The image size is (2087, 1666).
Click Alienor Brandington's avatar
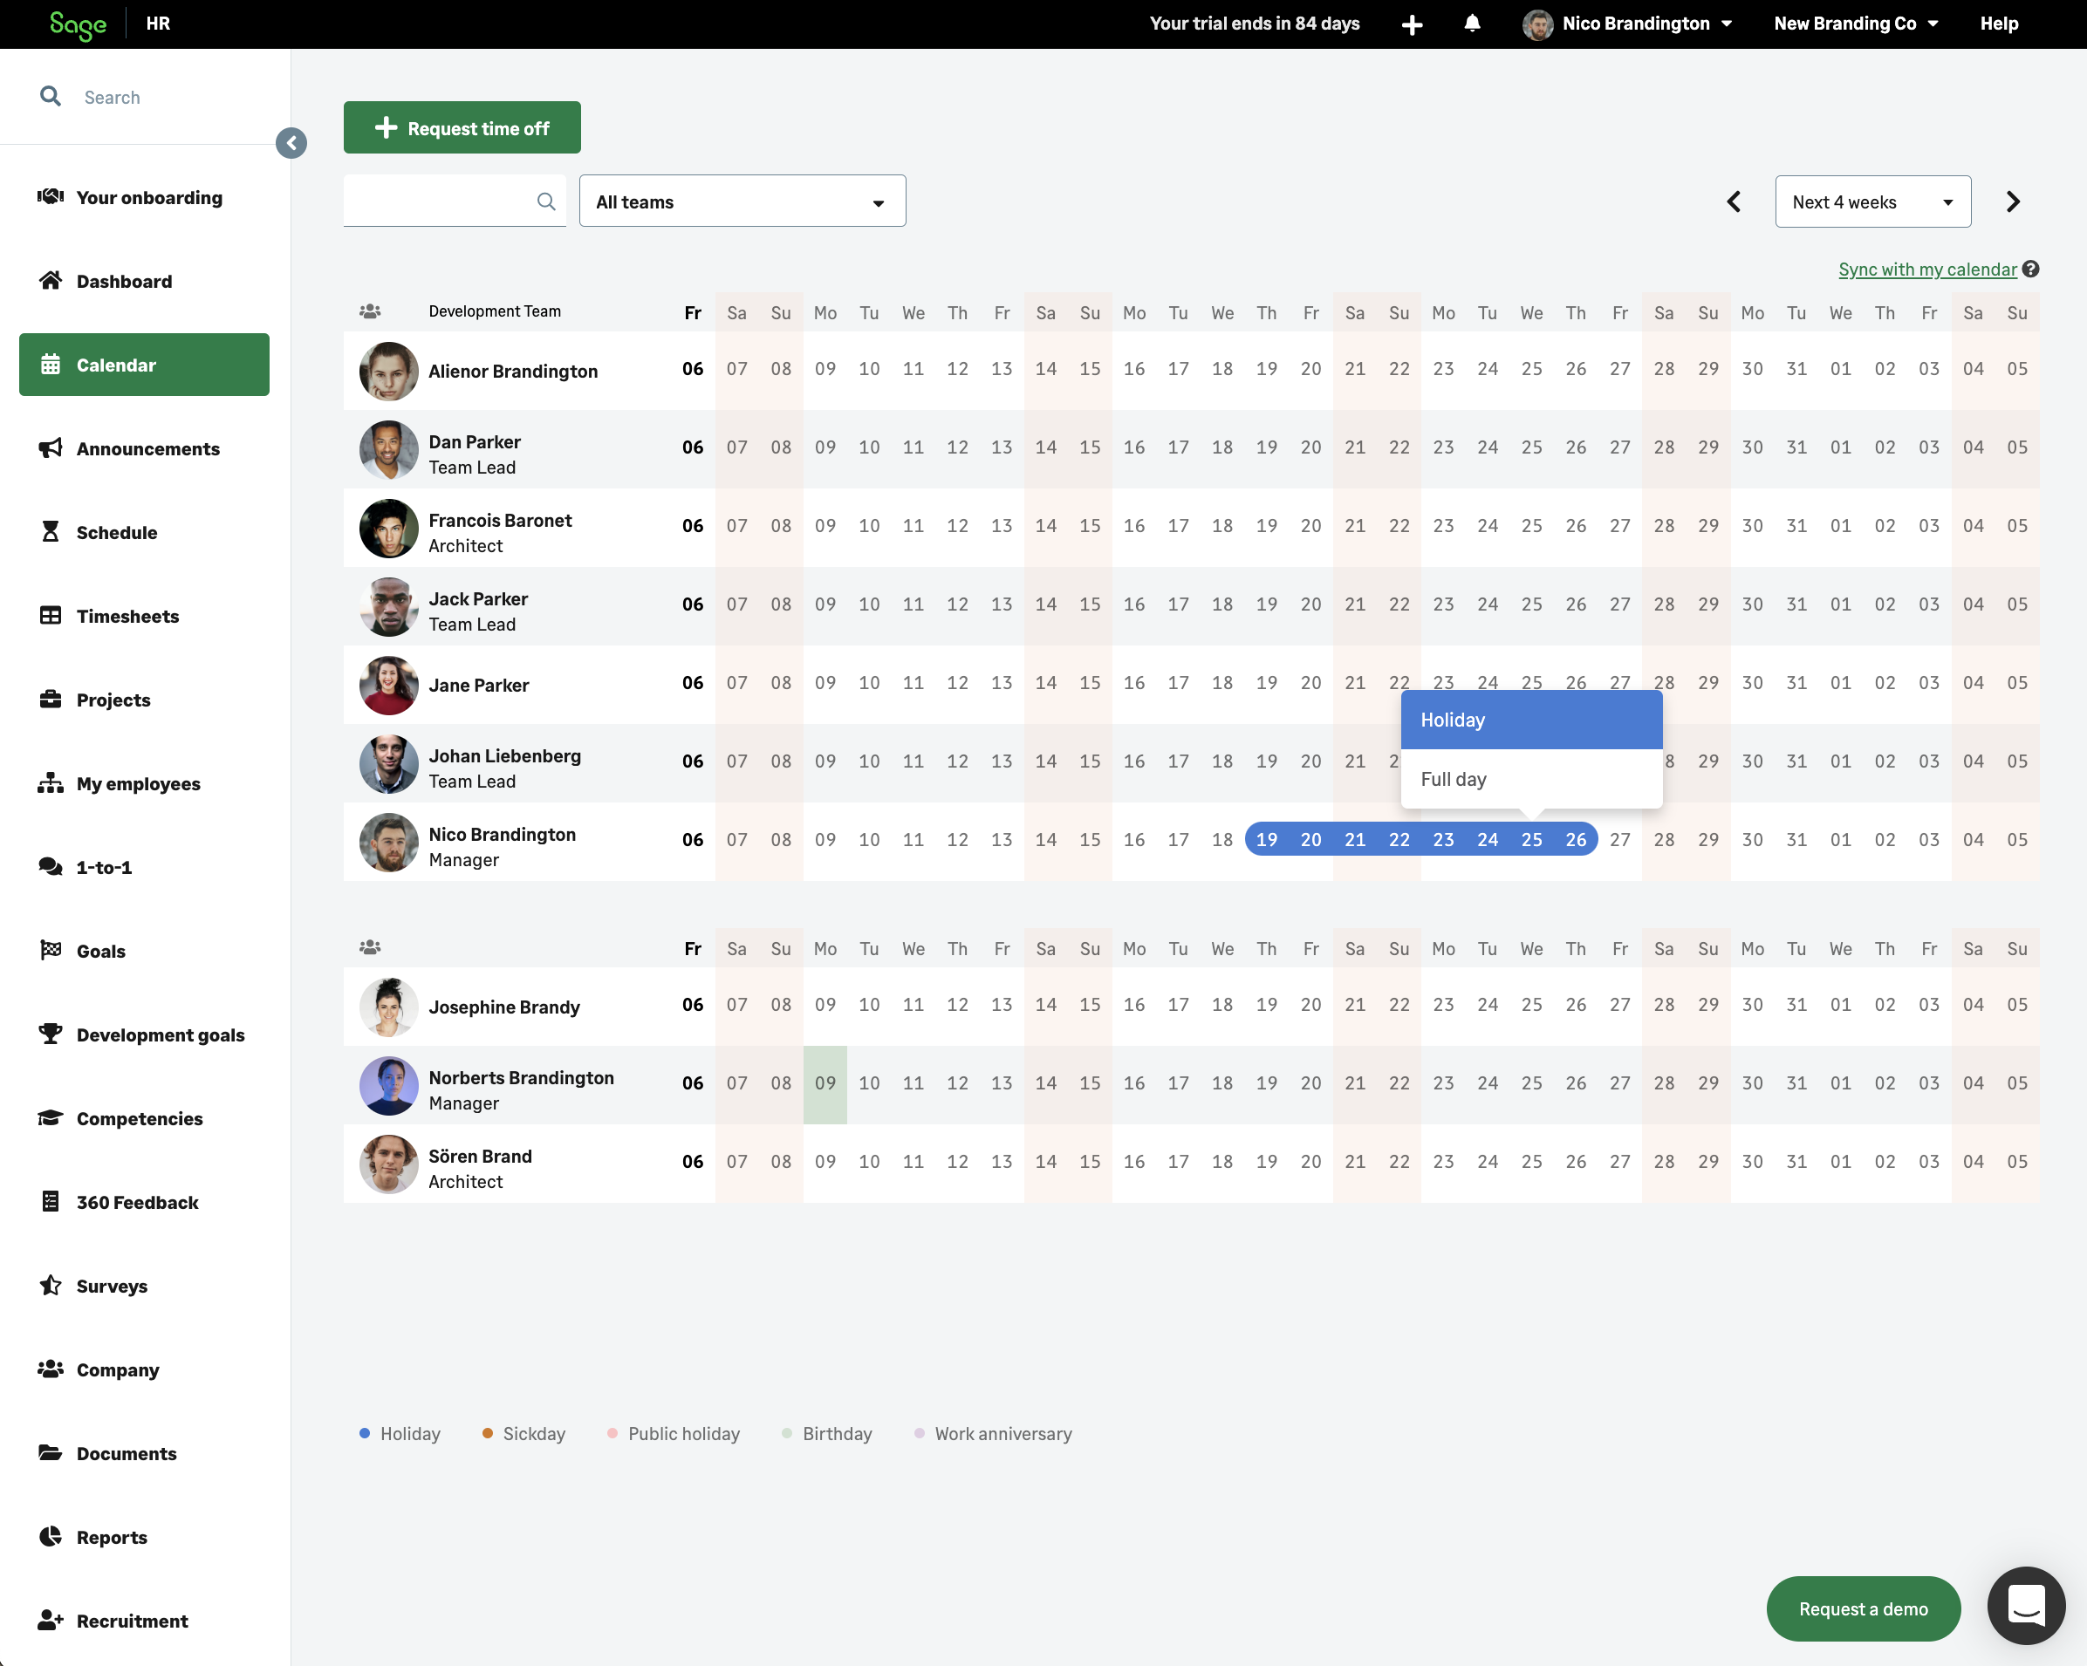pyautogui.click(x=388, y=371)
